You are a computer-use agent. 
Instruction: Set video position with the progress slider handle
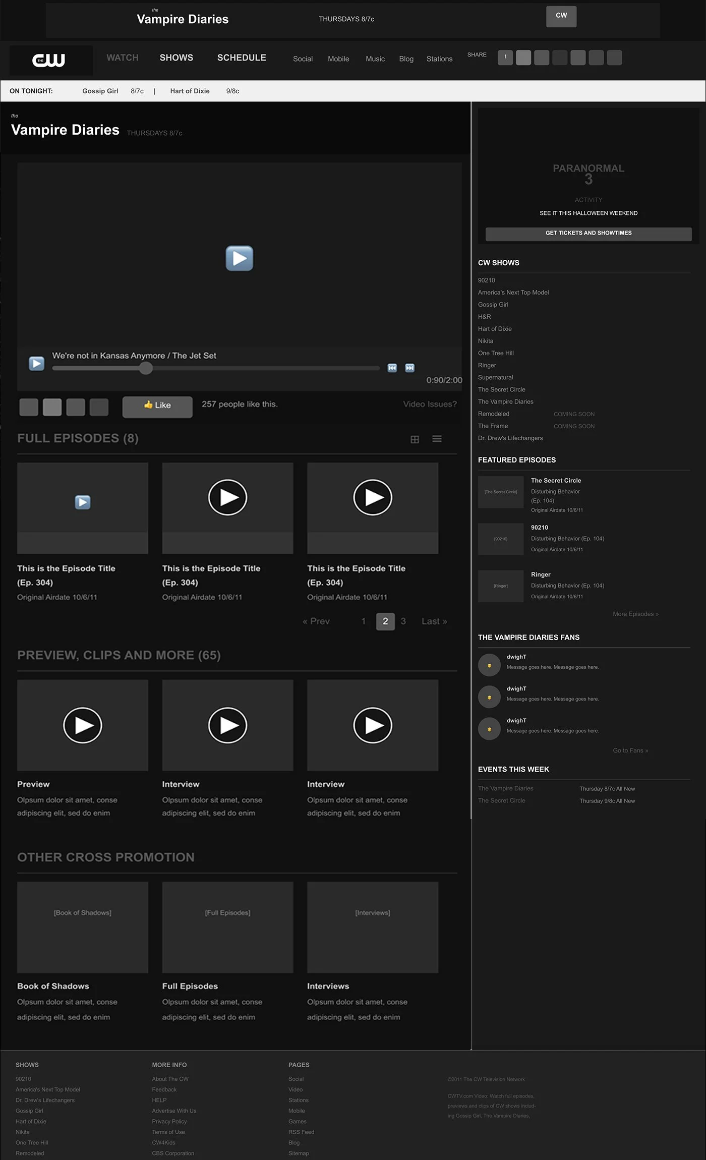tap(146, 368)
